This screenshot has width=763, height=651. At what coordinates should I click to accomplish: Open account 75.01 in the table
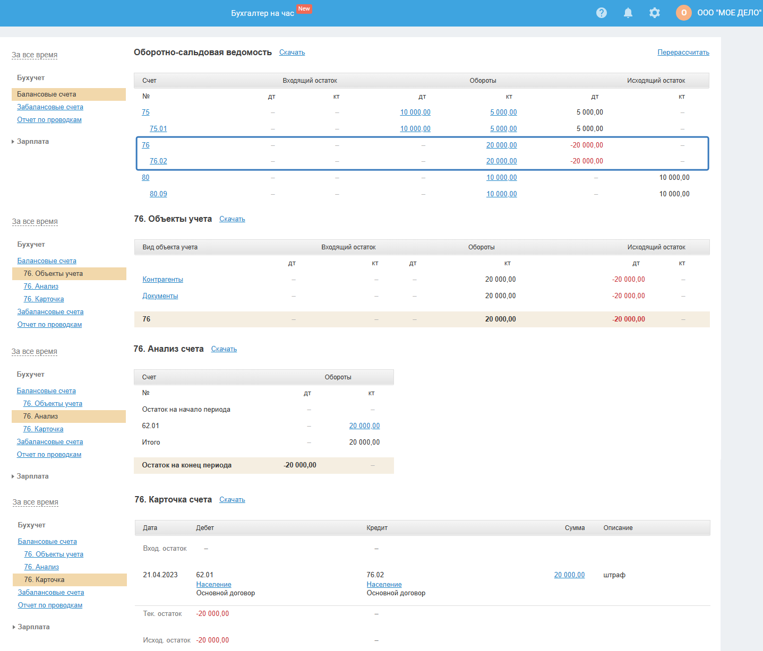click(158, 129)
